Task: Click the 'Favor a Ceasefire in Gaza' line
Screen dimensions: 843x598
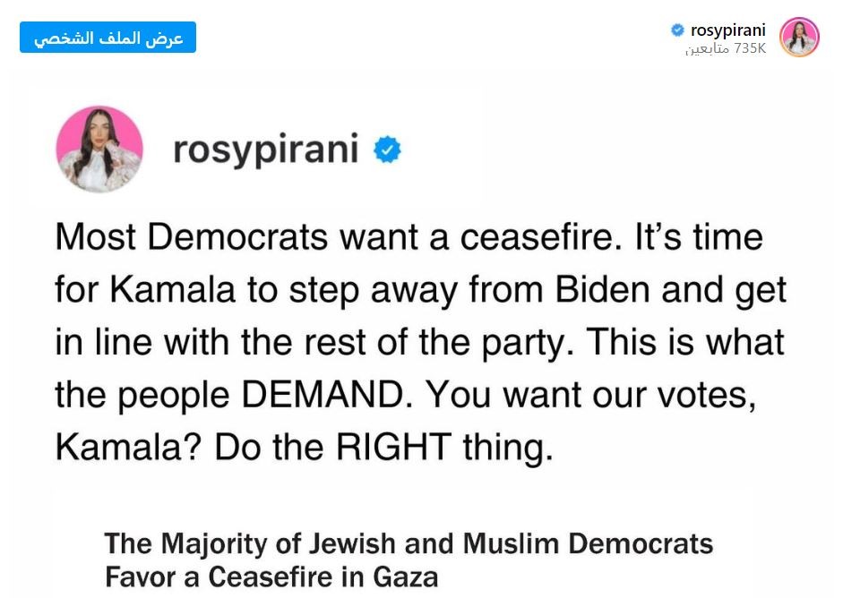Action: pos(271,577)
